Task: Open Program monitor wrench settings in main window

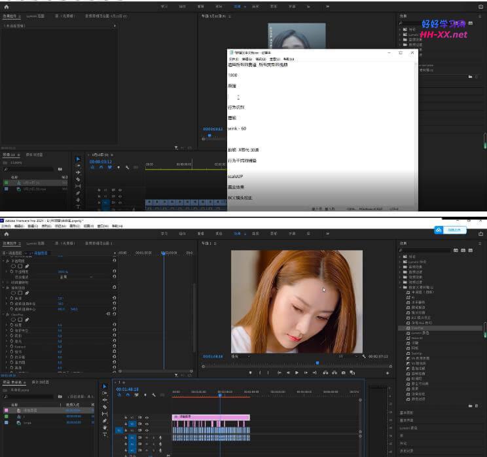Action: click(364, 356)
